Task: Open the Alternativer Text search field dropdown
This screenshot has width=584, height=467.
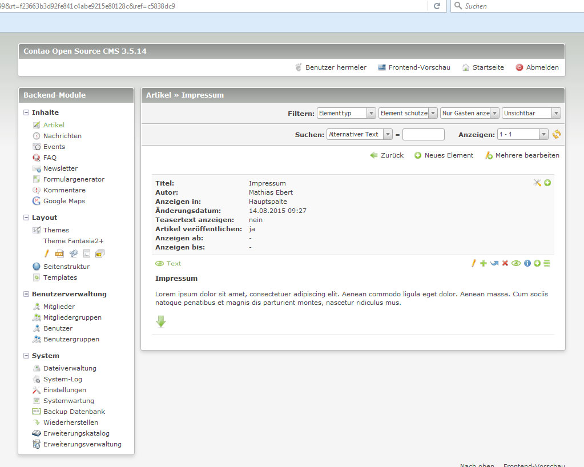Action: point(360,135)
